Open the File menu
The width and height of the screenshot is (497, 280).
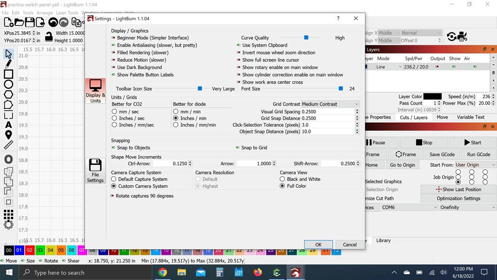click(5, 13)
